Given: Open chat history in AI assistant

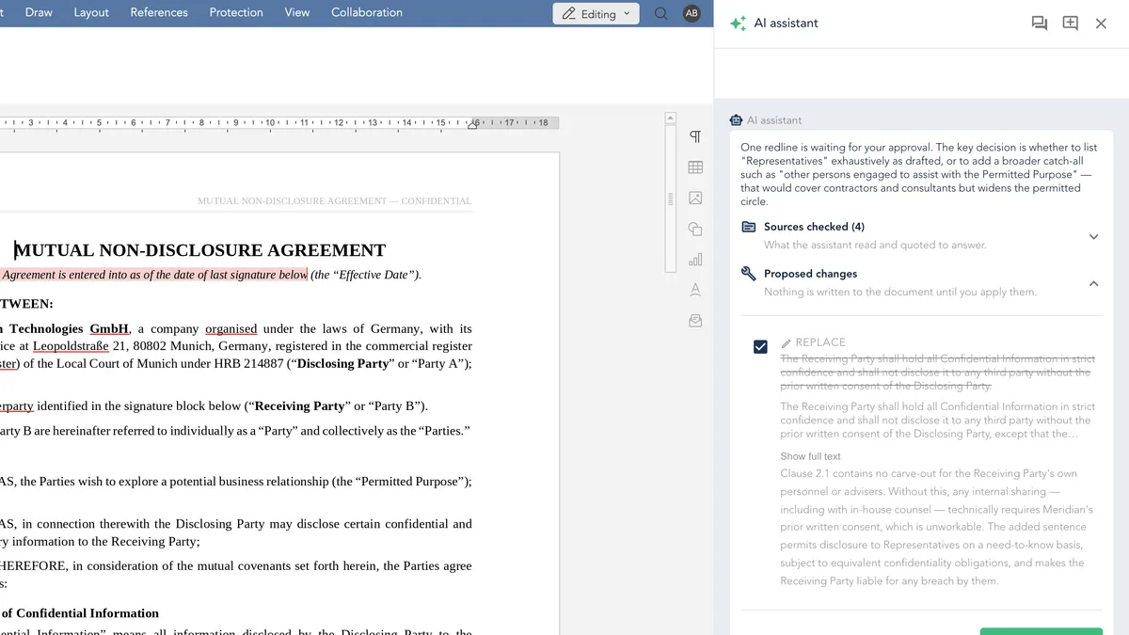Looking at the screenshot, I should (1040, 24).
